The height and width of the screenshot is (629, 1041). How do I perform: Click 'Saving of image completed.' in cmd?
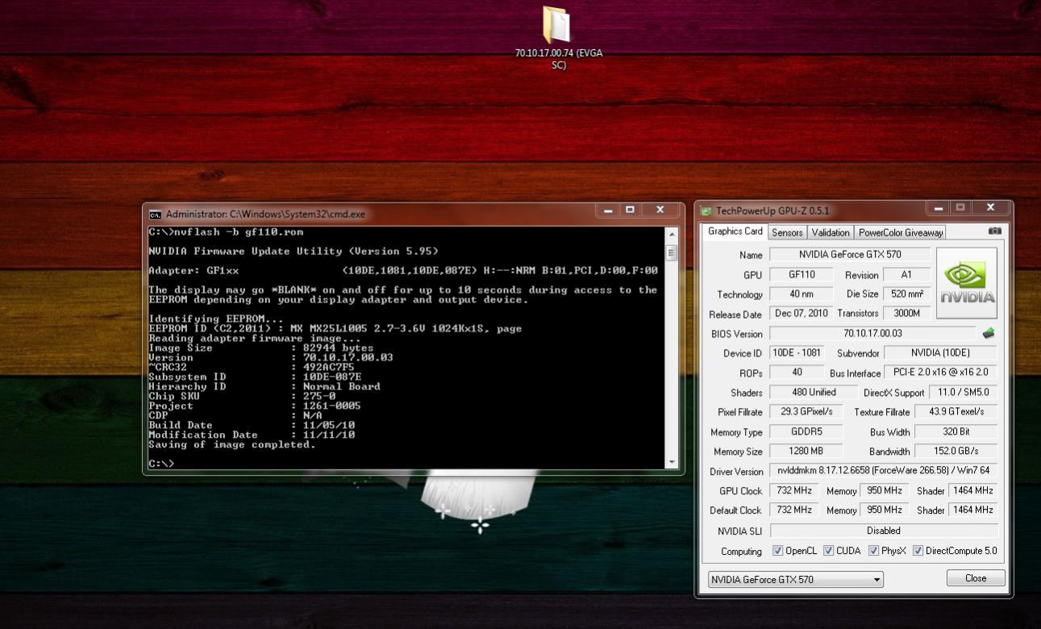(x=231, y=444)
